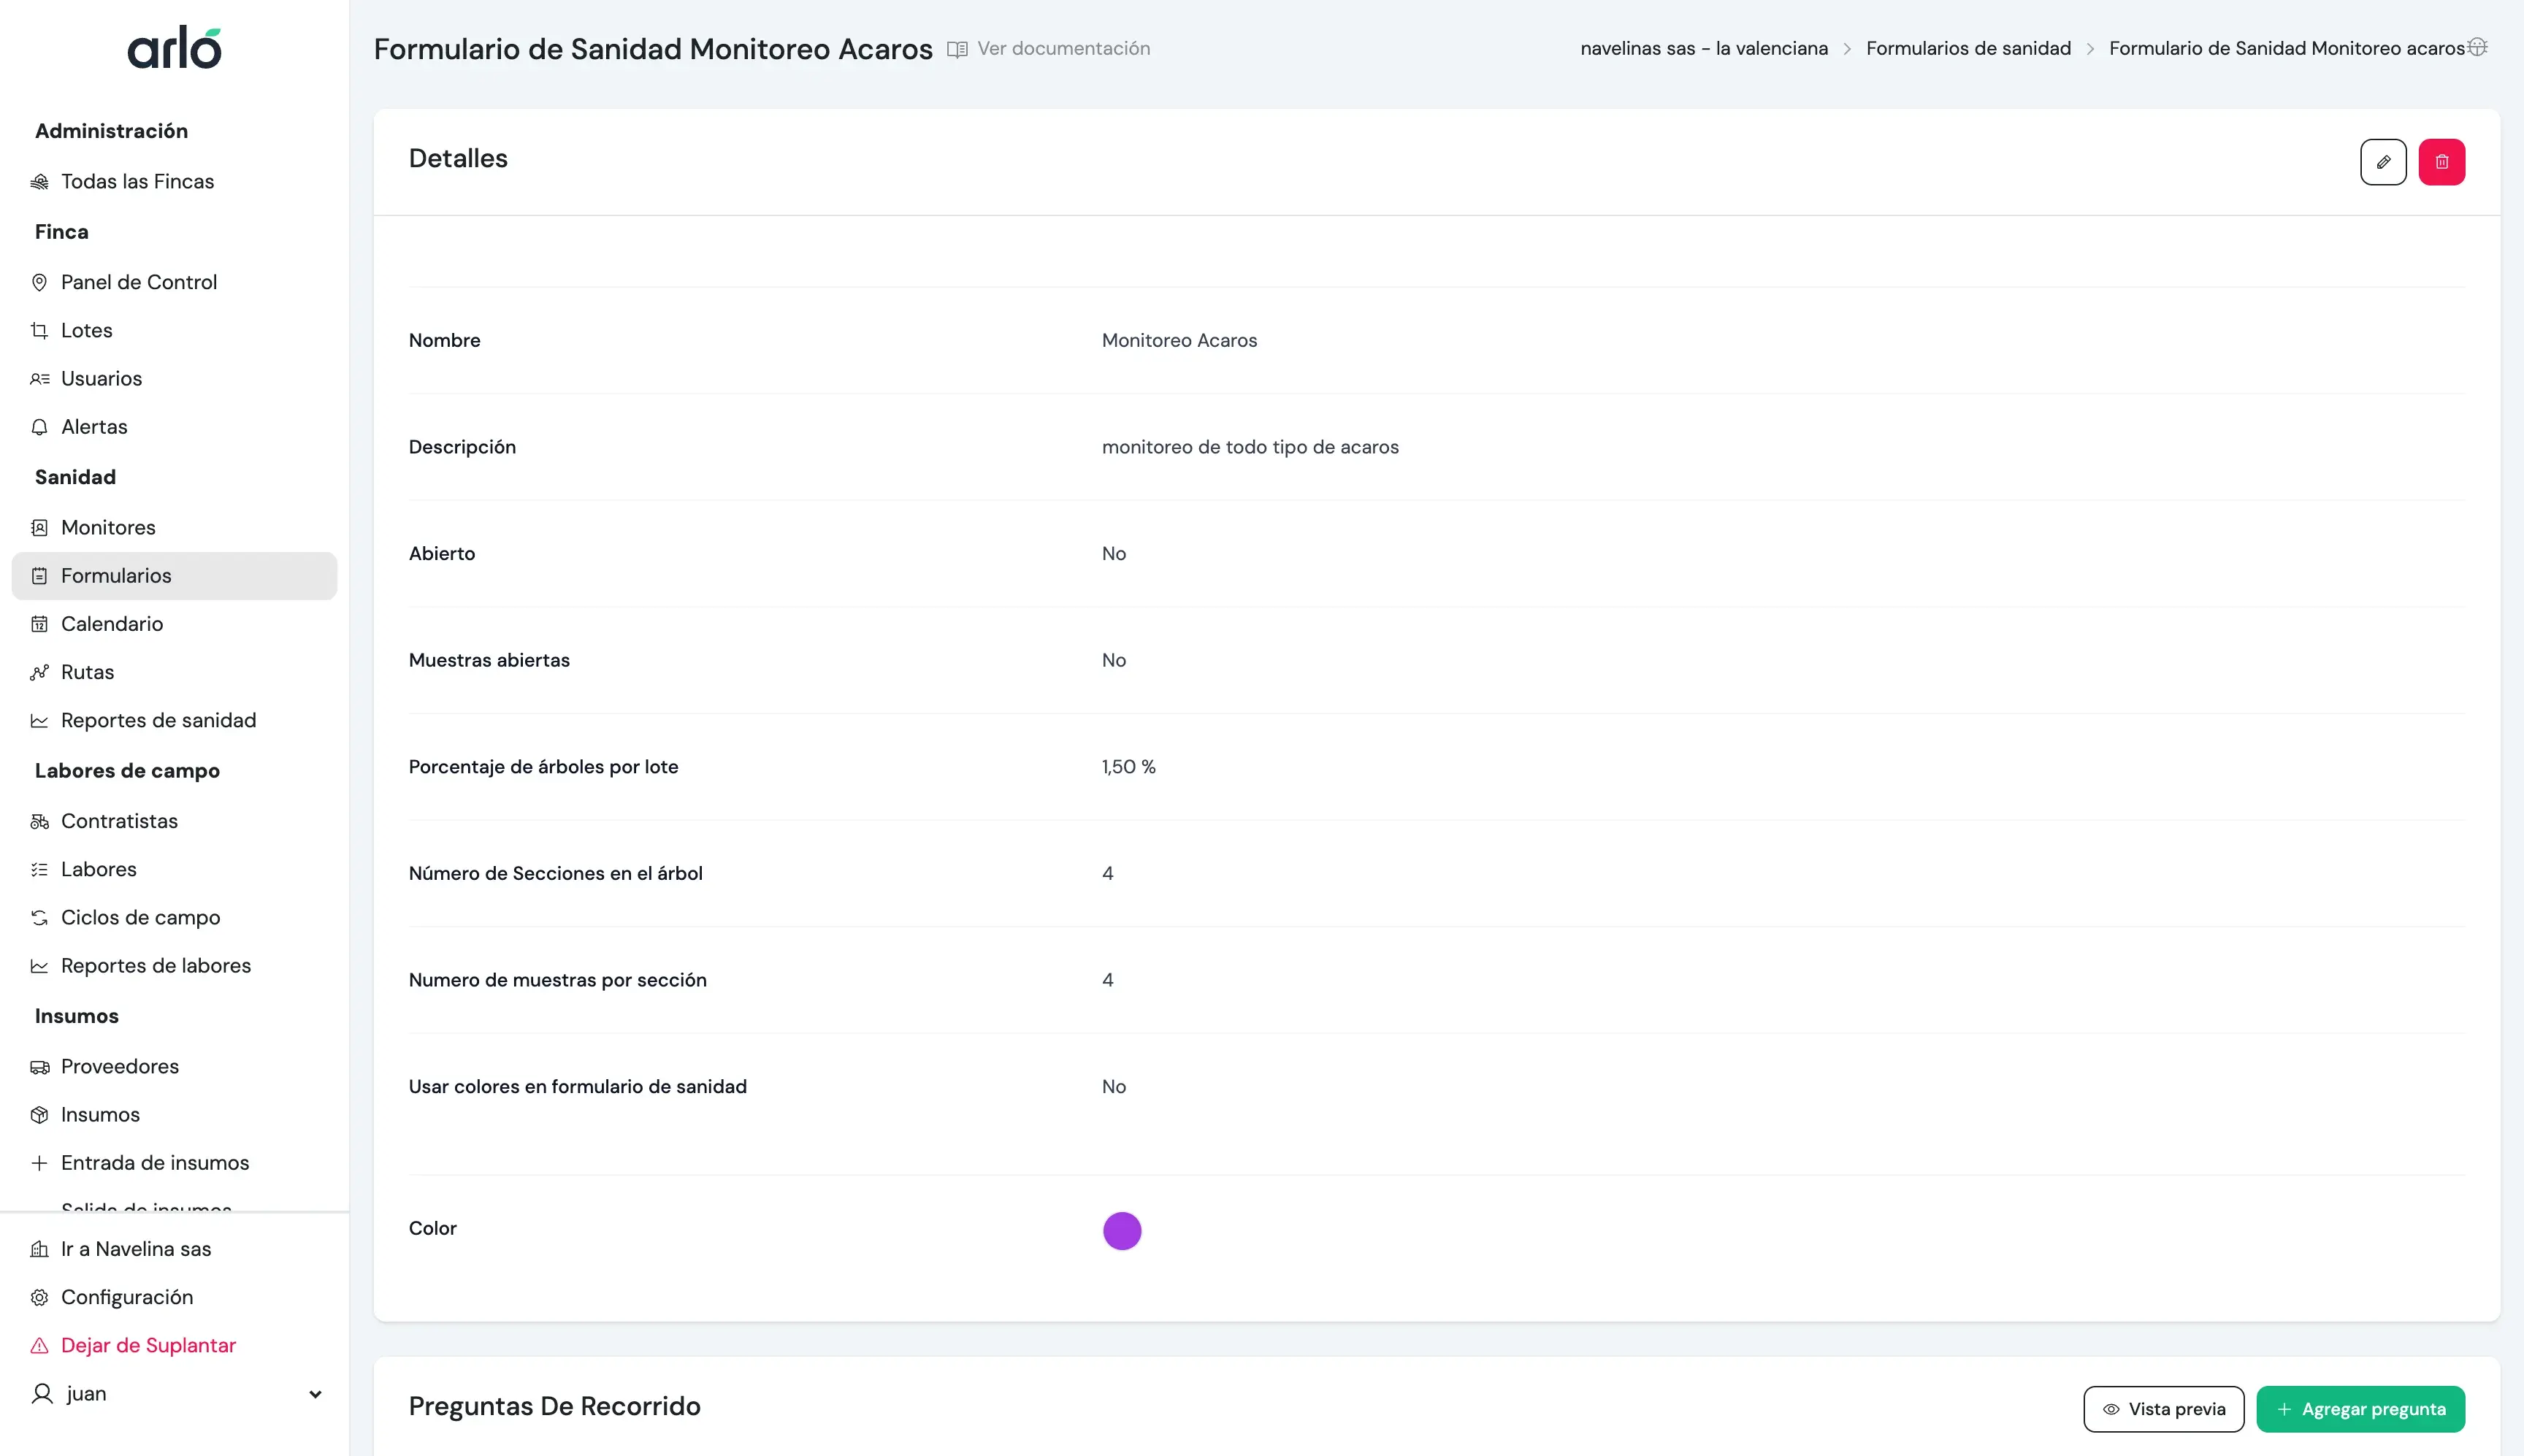Expand the juan user menu chevron

pos(314,1393)
